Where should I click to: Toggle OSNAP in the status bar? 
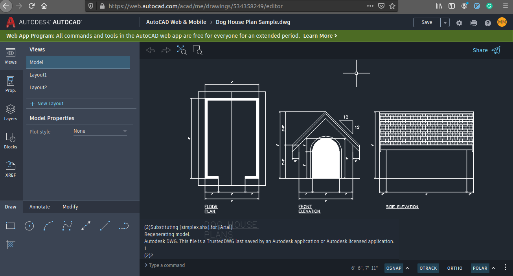click(393, 268)
